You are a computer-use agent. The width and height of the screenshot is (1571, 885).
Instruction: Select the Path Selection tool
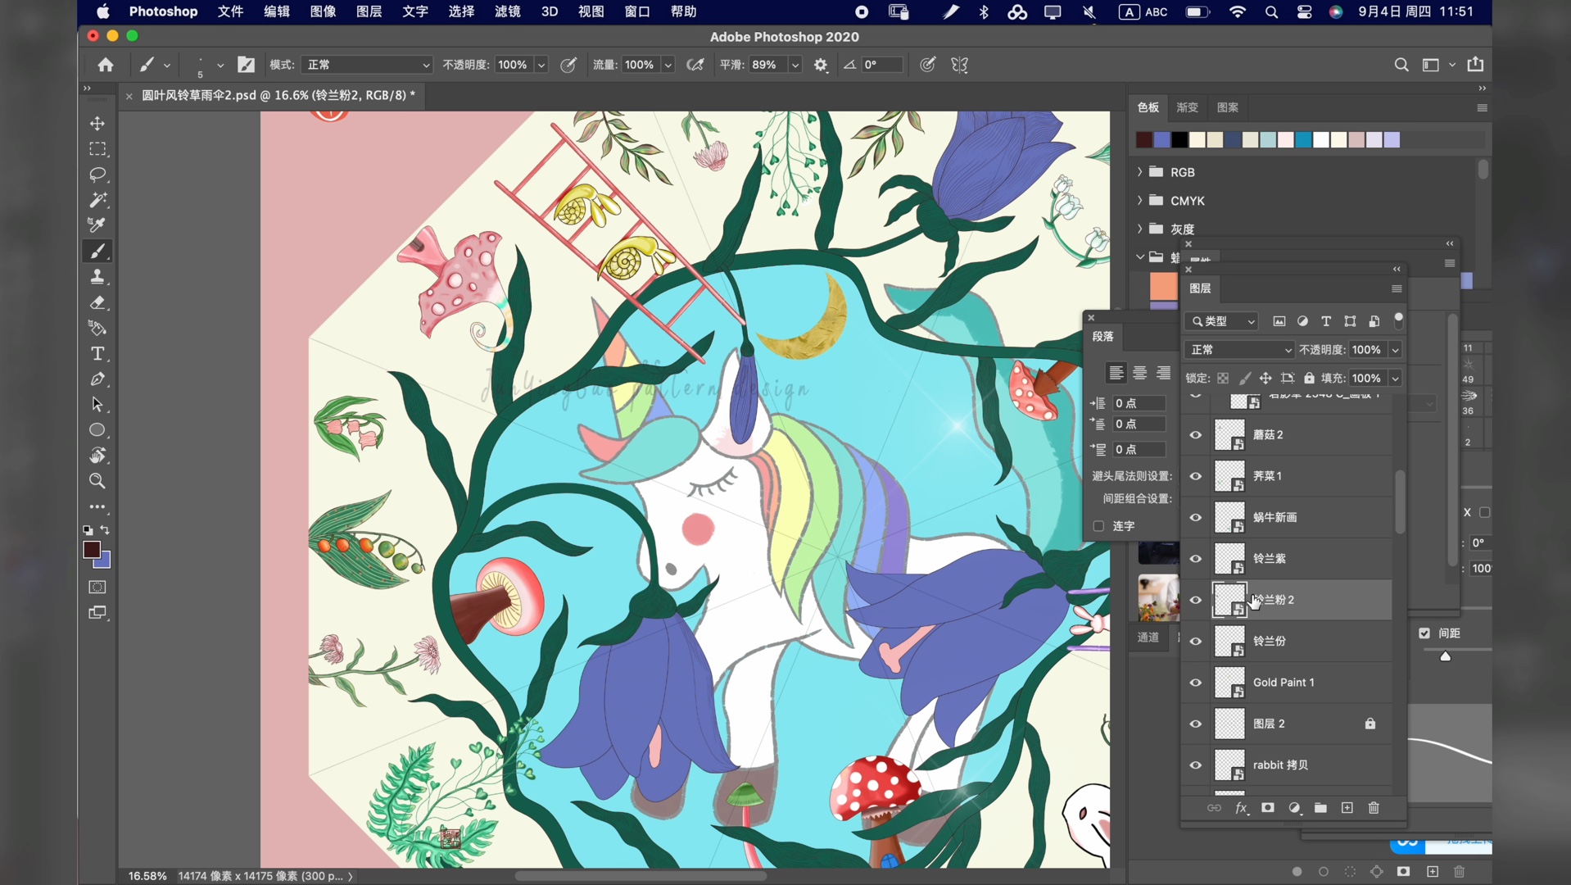(x=97, y=405)
